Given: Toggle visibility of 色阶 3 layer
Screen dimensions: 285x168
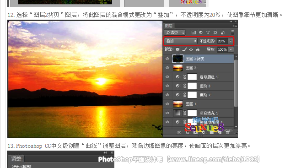Looking at the screenshot, I should tap(167, 86).
